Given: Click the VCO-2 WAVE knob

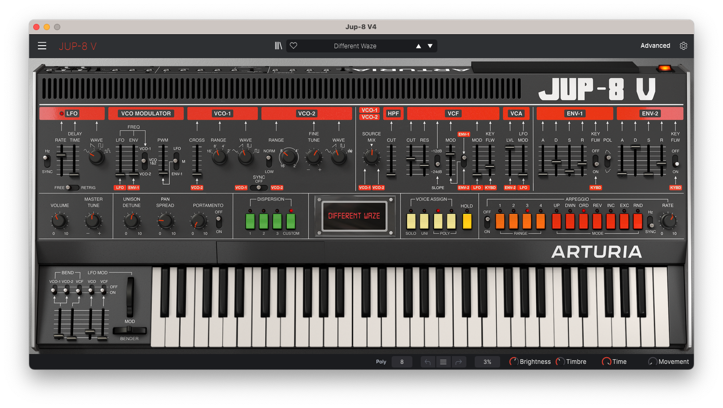Looking at the screenshot, I should pyautogui.click(x=339, y=157).
